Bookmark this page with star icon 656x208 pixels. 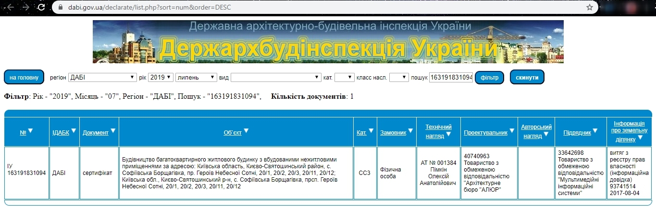[590, 7]
